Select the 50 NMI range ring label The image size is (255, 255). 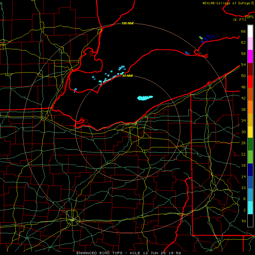tap(127, 76)
